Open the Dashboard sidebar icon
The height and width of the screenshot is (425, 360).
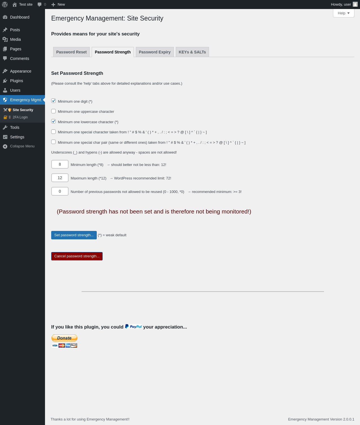pos(5,17)
